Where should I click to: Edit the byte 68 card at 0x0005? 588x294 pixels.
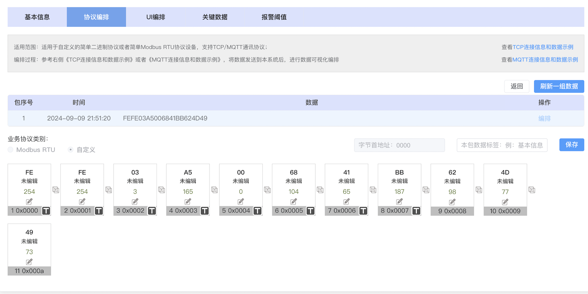294,202
